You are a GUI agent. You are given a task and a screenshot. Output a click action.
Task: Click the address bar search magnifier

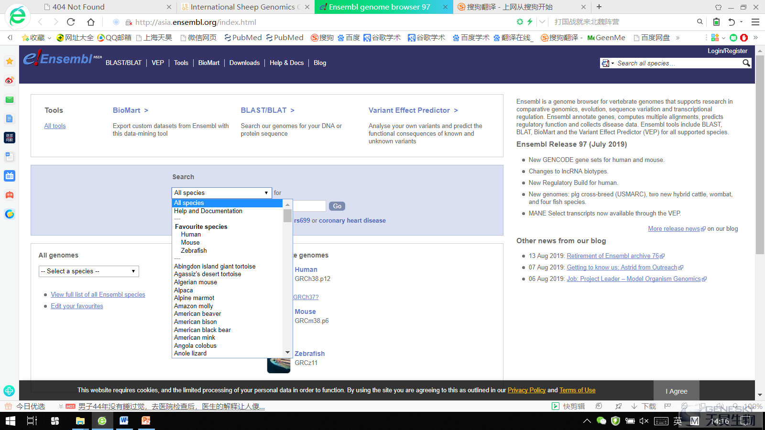coord(700,21)
